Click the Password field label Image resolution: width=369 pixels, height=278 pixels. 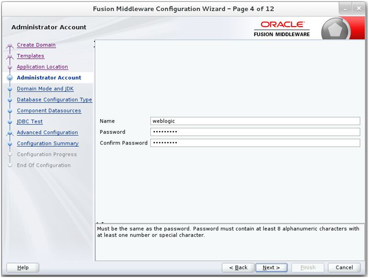click(113, 132)
